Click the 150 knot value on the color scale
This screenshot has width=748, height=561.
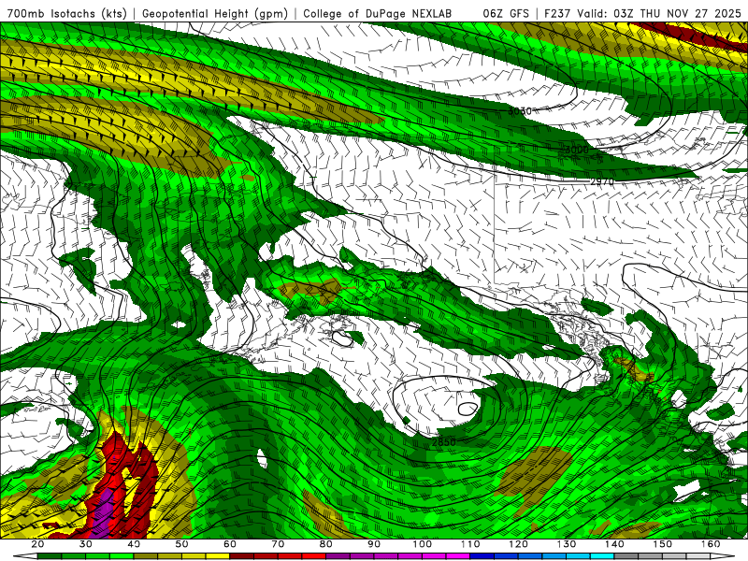click(x=663, y=544)
